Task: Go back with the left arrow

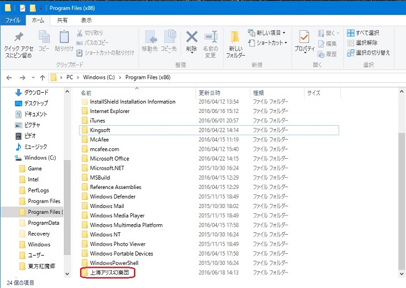Action: [9, 78]
